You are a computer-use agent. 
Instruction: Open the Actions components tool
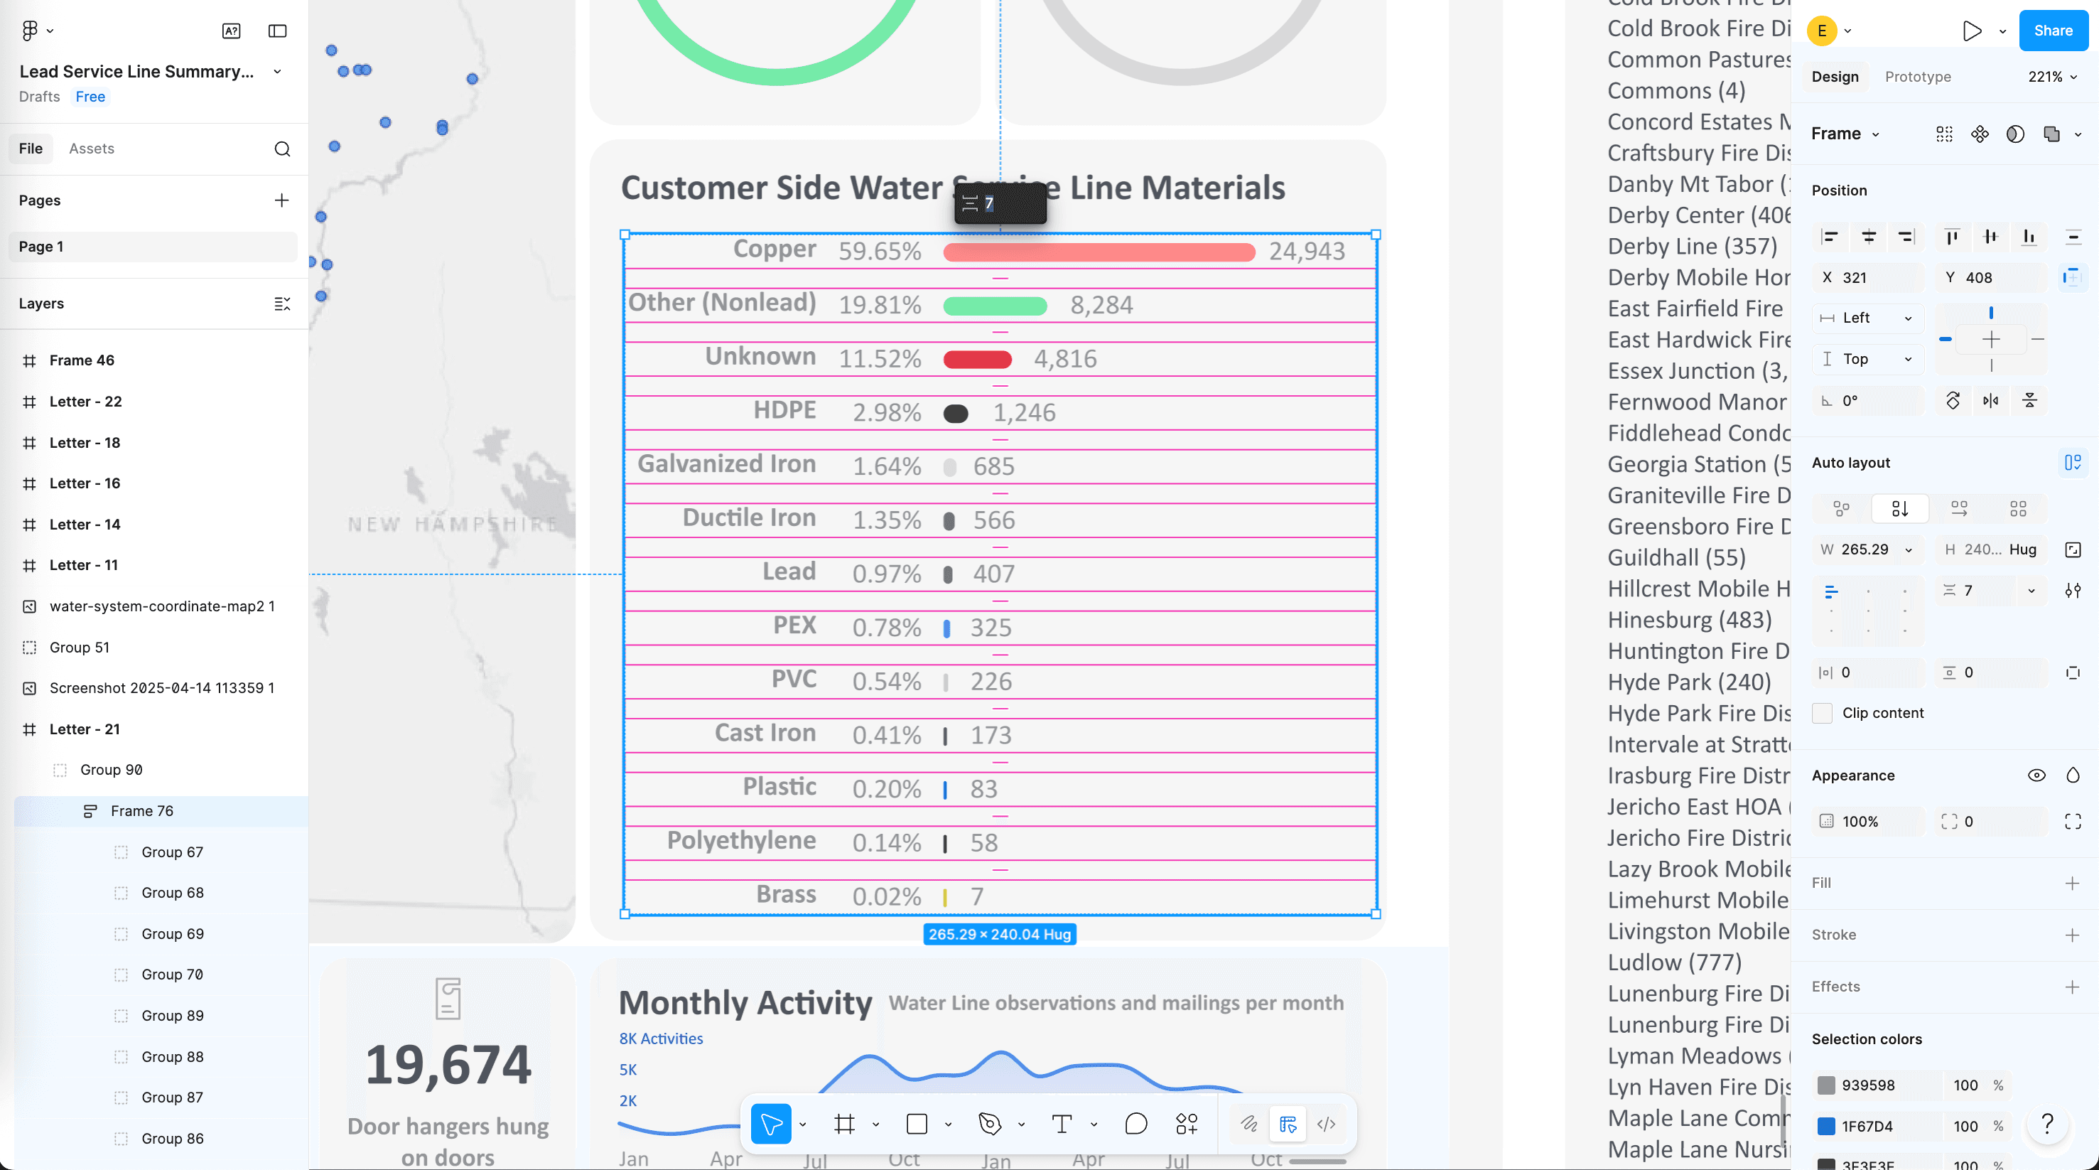[x=1187, y=1125]
